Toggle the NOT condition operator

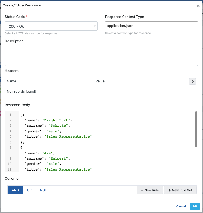point(43,190)
